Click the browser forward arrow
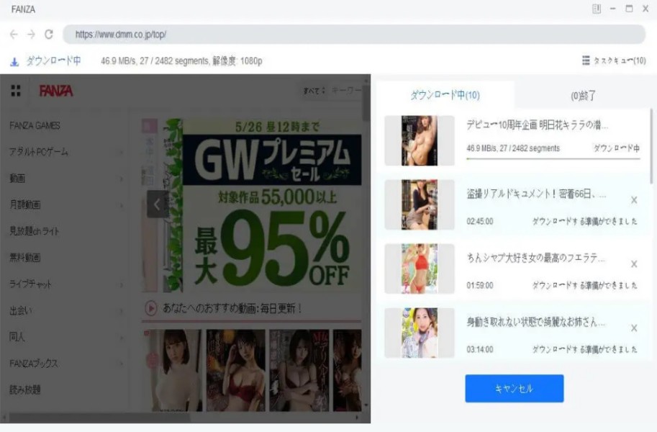657x432 pixels. [31, 34]
